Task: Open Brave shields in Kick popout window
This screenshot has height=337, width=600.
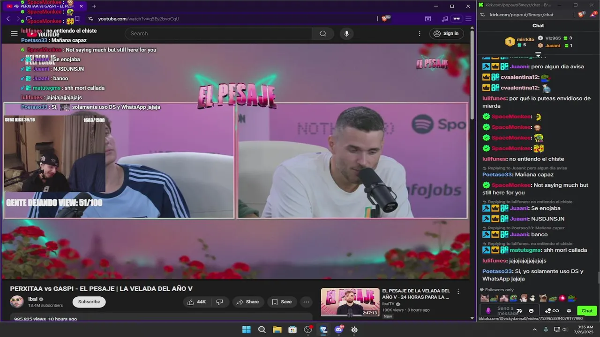Action: (x=581, y=15)
